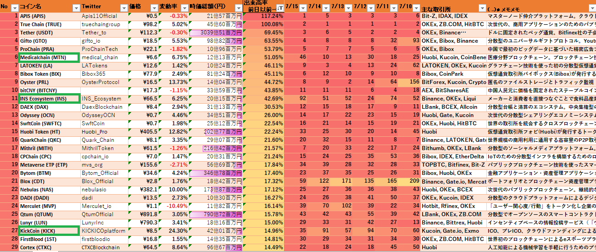The height and width of the screenshot is (252, 596).
Task: Select the green-outlined KickCoin (KICK) cell
Action: pyautogui.click(x=49, y=231)
